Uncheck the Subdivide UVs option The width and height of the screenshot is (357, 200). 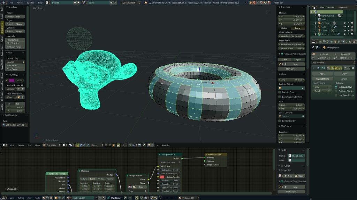(336, 87)
